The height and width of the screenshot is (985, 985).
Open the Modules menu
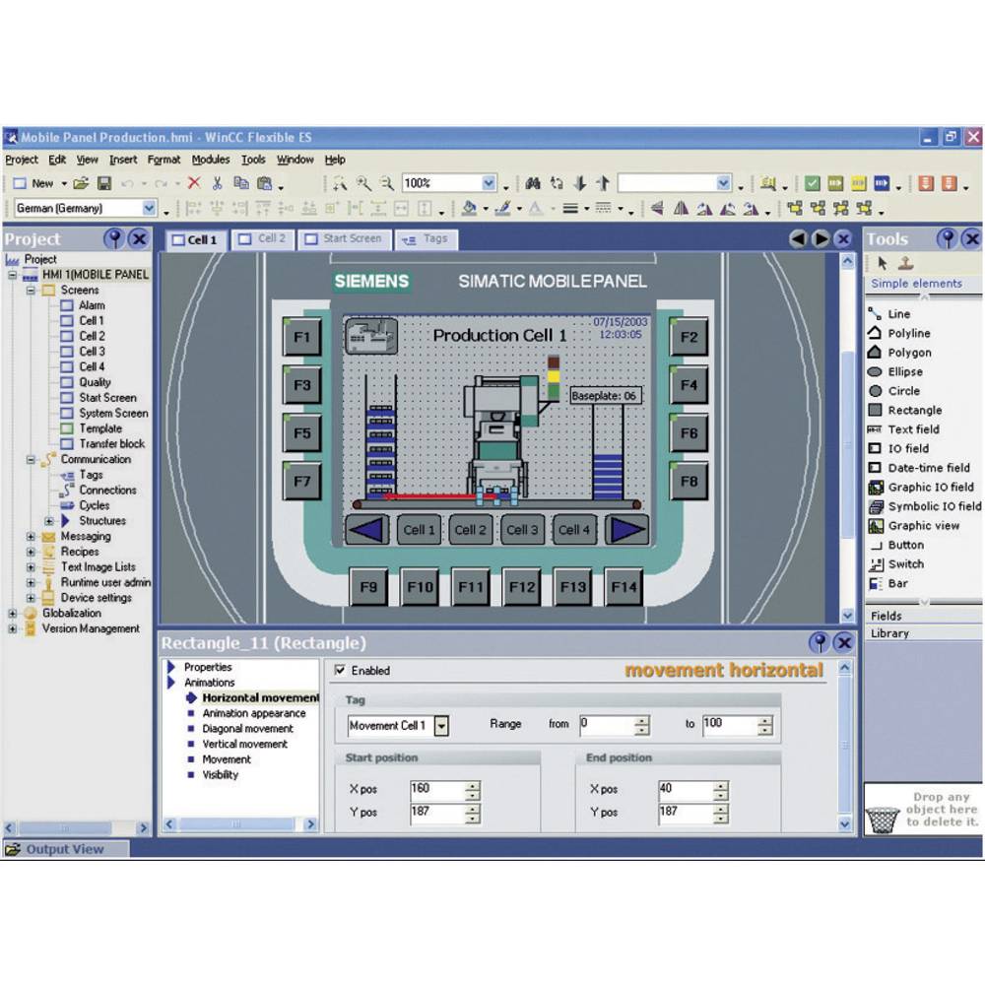click(210, 160)
